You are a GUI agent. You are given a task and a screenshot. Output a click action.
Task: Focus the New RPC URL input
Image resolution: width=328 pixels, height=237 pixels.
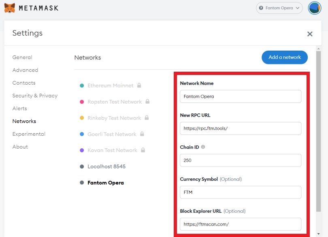tap(241, 128)
